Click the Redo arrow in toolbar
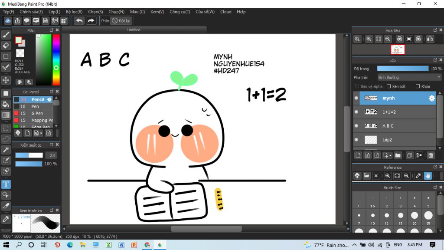 tap(91, 21)
